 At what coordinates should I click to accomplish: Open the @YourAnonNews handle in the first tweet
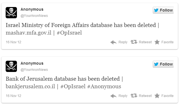click(34, 16)
